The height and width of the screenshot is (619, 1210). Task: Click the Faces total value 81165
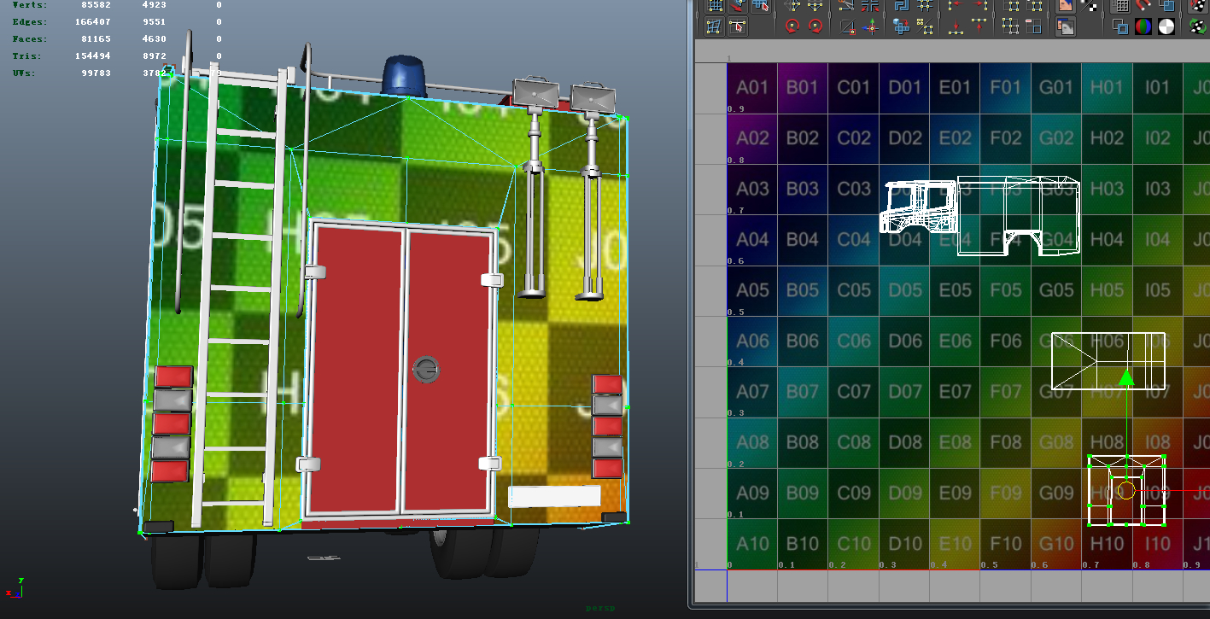tap(98, 39)
